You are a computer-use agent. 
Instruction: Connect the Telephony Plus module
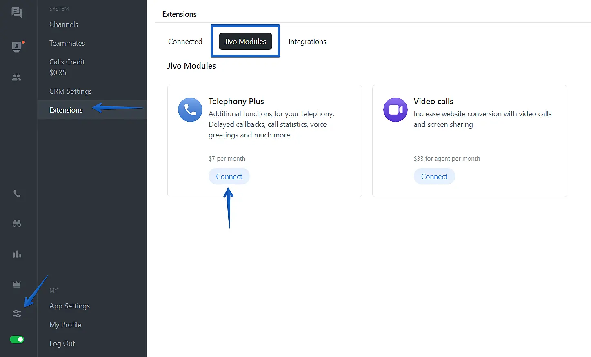229,177
